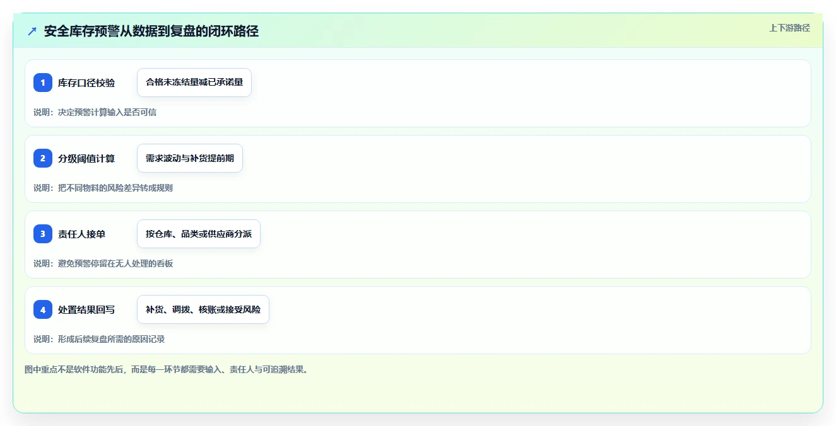Select the 合格未冻结量减已承诺量 chip
836x426 pixels.
(194, 83)
